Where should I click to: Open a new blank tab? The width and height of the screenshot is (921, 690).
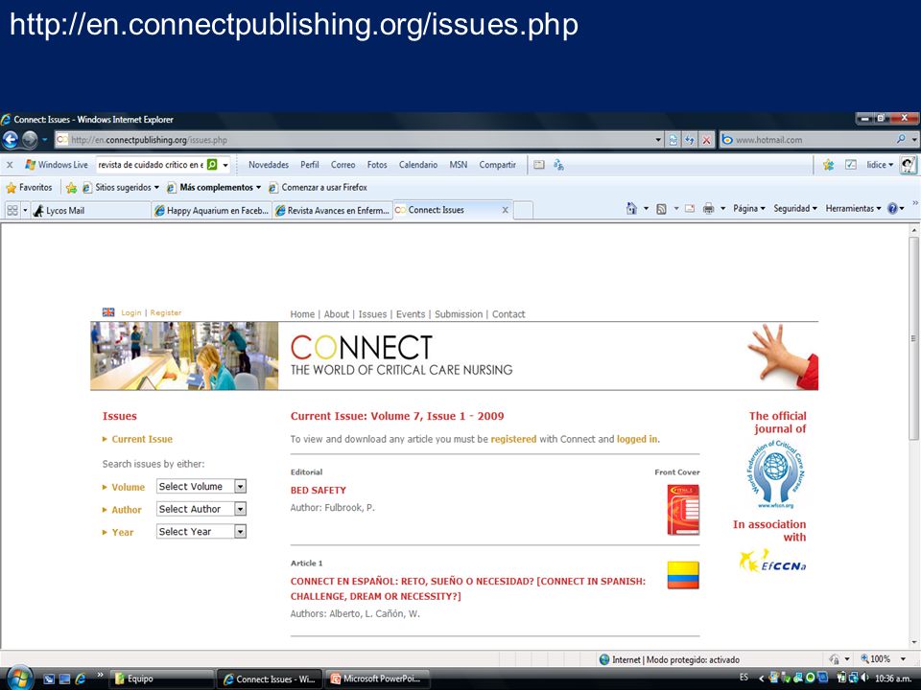pos(524,210)
